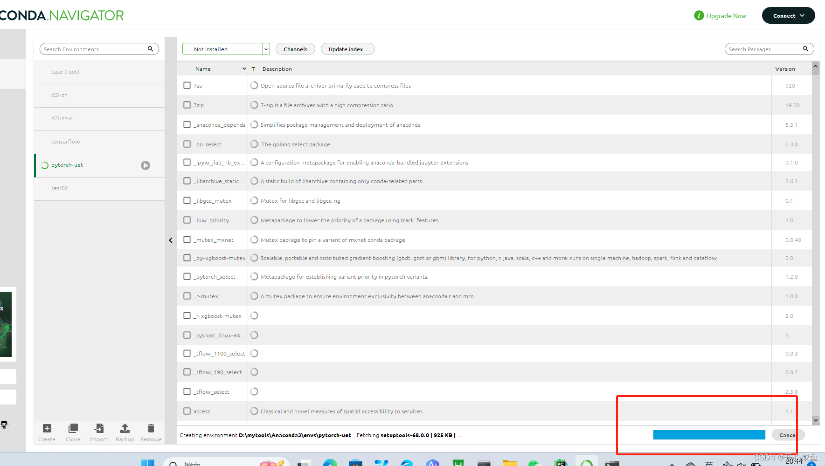Click the Remove environment trash icon
825x466 pixels.
point(151,428)
